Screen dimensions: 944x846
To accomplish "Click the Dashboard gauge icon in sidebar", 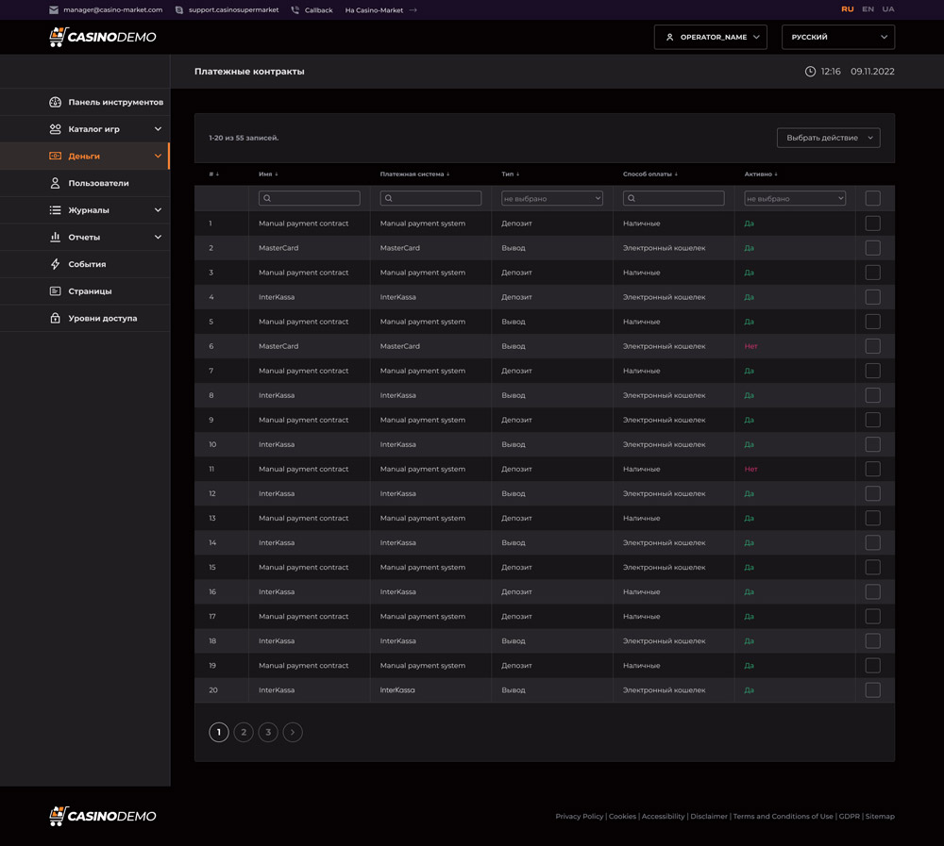I will click(55, 102).
